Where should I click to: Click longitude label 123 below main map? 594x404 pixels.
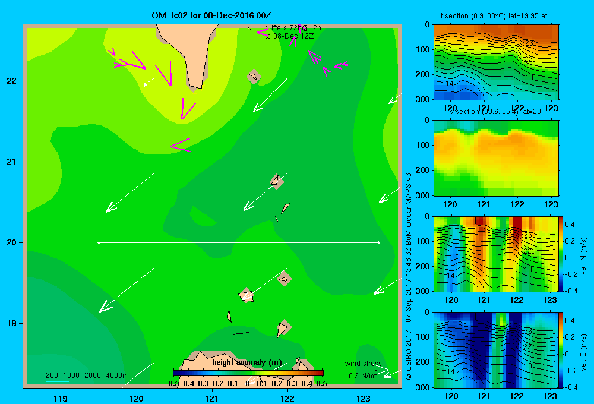[x=364, y=398]
